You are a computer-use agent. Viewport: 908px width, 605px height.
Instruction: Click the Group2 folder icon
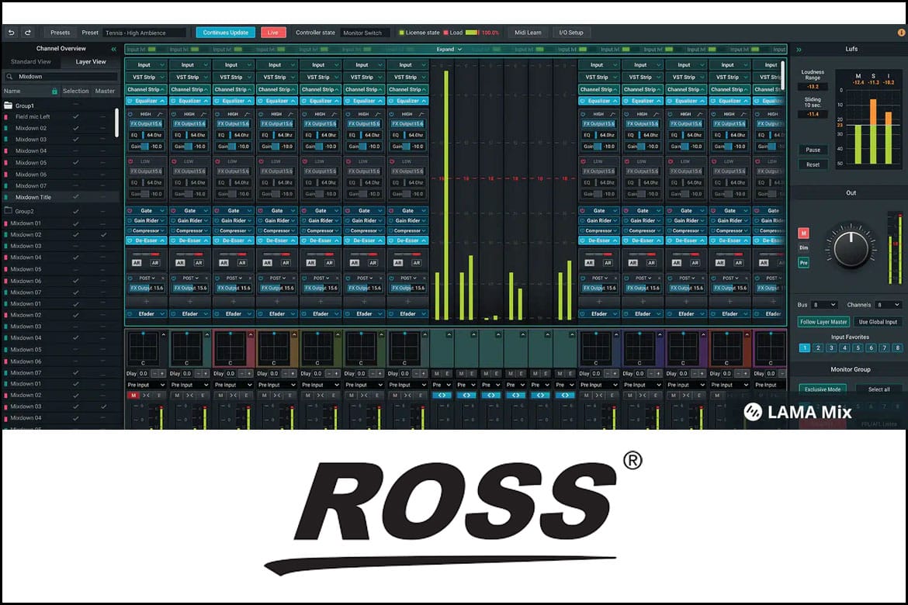point(8,211)
